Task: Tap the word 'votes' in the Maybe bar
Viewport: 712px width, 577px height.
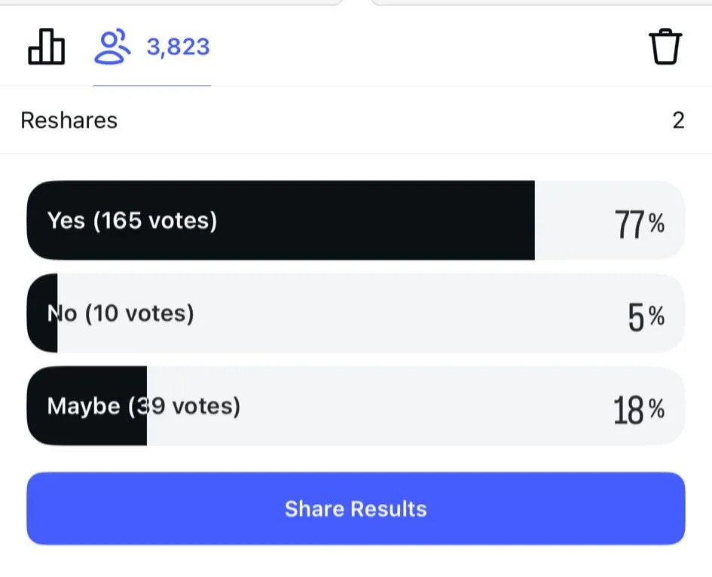Action: click(206, 407)
